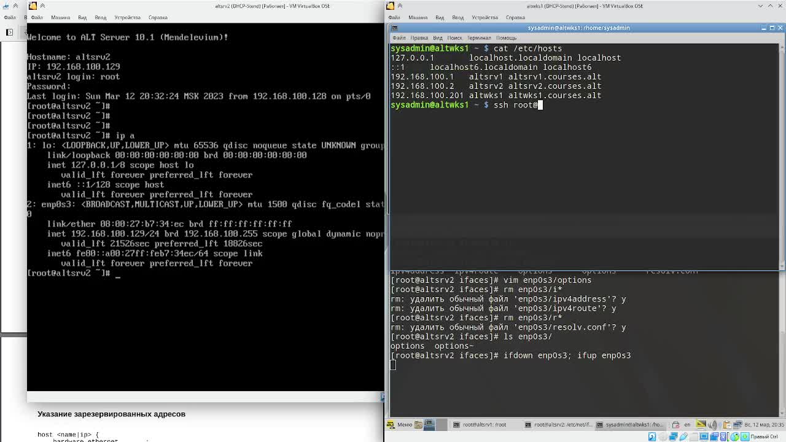The width and height of the screenshot is (786, 442).
Task: Click sidebar toggle icon in background window
Action: point(9,32)
